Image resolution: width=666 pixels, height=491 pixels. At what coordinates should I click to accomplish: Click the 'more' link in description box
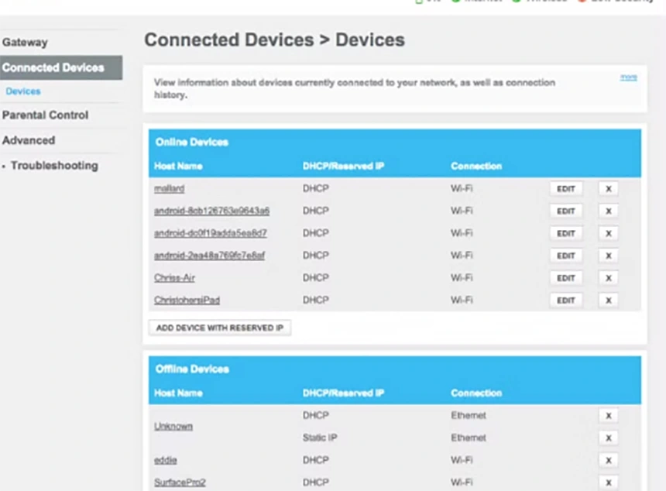coord(628,77)
